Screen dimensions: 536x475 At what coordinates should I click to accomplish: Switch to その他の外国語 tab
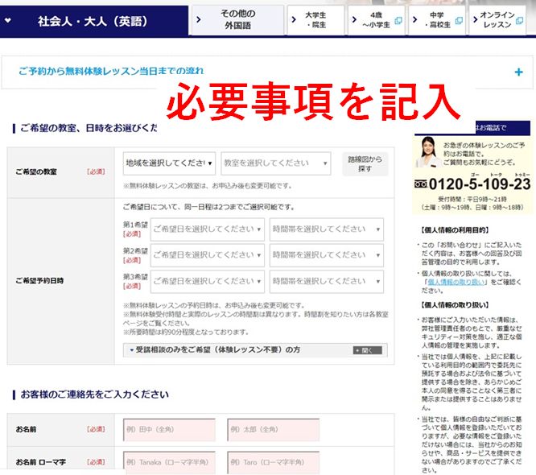click(x=238, y=20)
